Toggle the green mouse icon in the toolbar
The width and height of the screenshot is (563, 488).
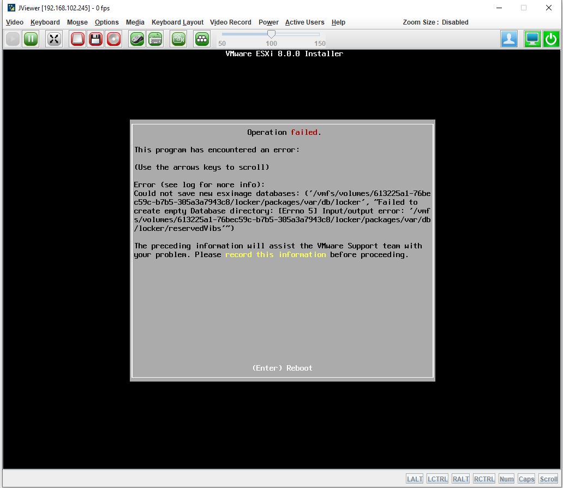pos(137,39)
